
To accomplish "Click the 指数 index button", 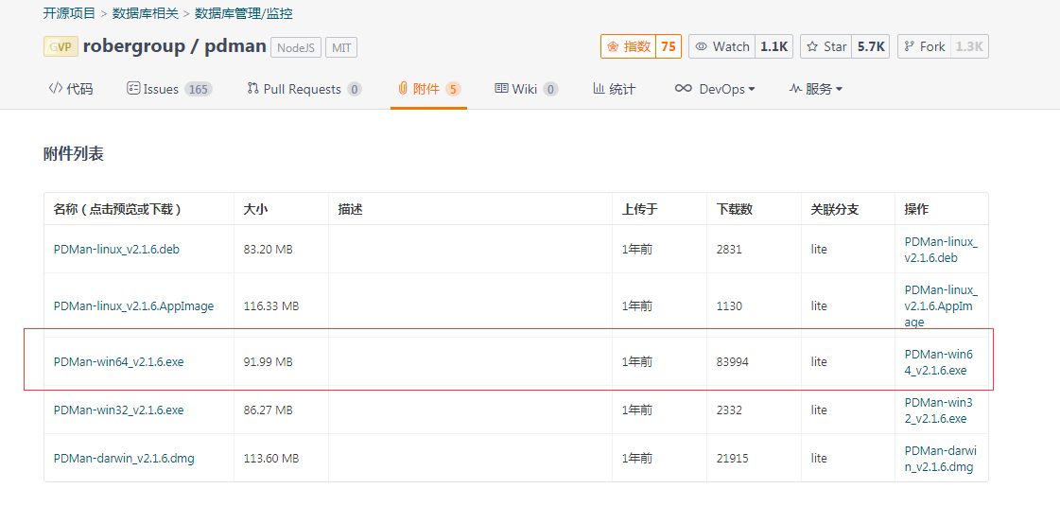I will click(x=629, y=46).
